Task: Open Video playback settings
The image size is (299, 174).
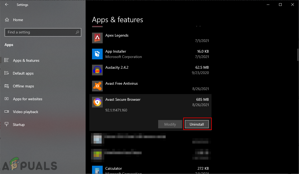Action: click(26, 112)
